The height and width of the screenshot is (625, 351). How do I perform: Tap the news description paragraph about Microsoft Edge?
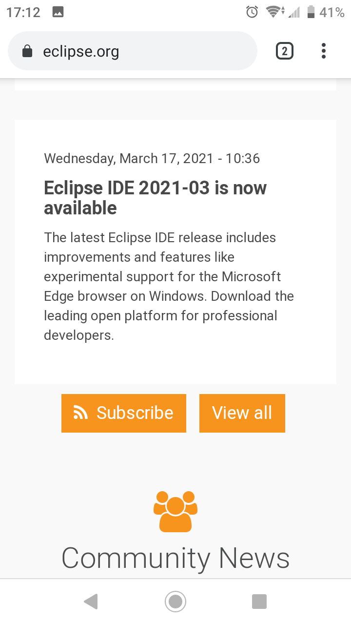pos(169,286)
